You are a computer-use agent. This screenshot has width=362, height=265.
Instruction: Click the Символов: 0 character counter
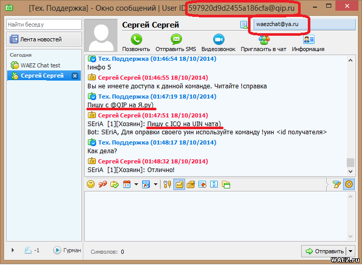107,252
